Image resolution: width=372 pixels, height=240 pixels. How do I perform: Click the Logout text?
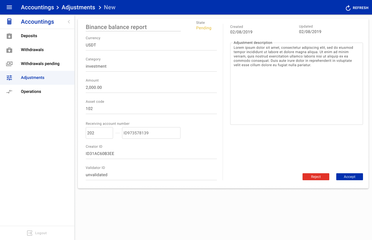pos(41,233)
